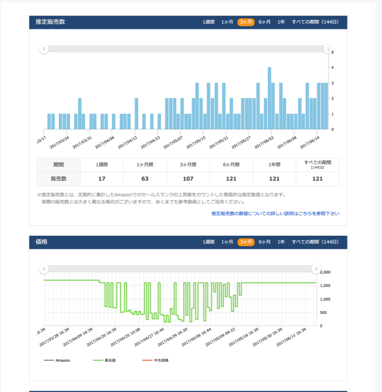Switch 価格 panel to 1ヶ月
The height and width of the screenshot is (392, 382).
click(x=227, y=242)
